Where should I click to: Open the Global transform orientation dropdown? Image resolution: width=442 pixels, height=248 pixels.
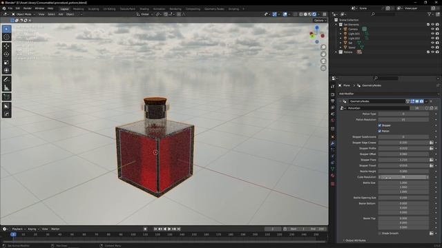[145, 14]
